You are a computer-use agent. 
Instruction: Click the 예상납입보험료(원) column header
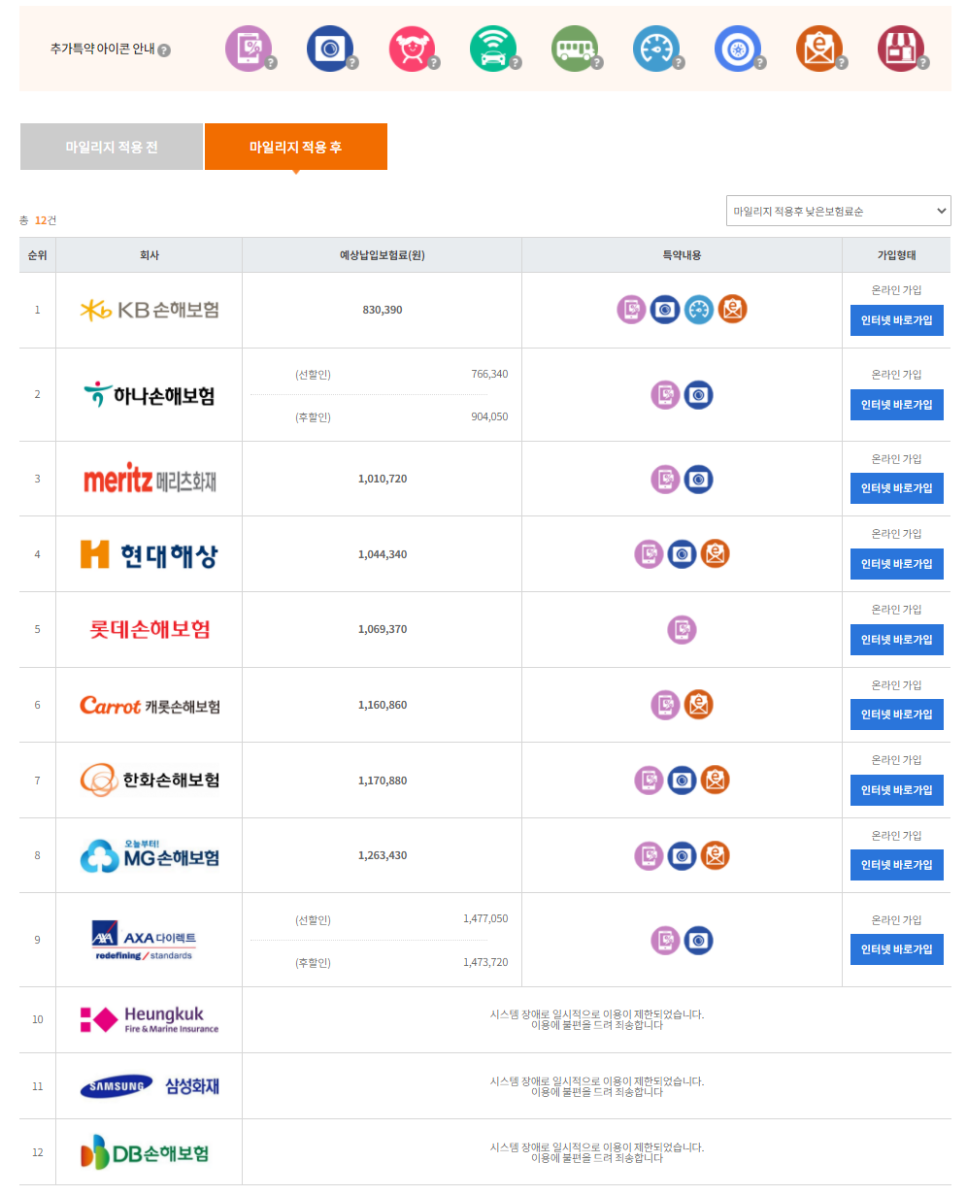pos(383,255)
